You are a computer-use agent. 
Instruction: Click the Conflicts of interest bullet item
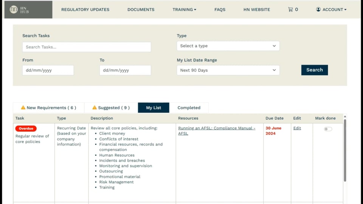pos(118,139)
